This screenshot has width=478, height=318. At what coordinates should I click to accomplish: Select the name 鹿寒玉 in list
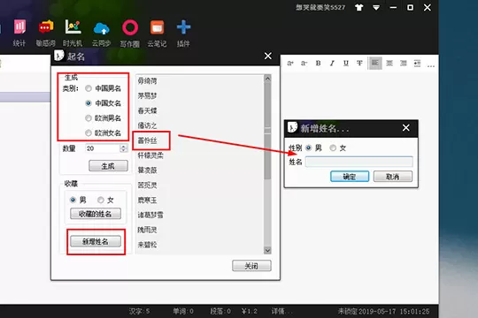(x=147, y=200)
